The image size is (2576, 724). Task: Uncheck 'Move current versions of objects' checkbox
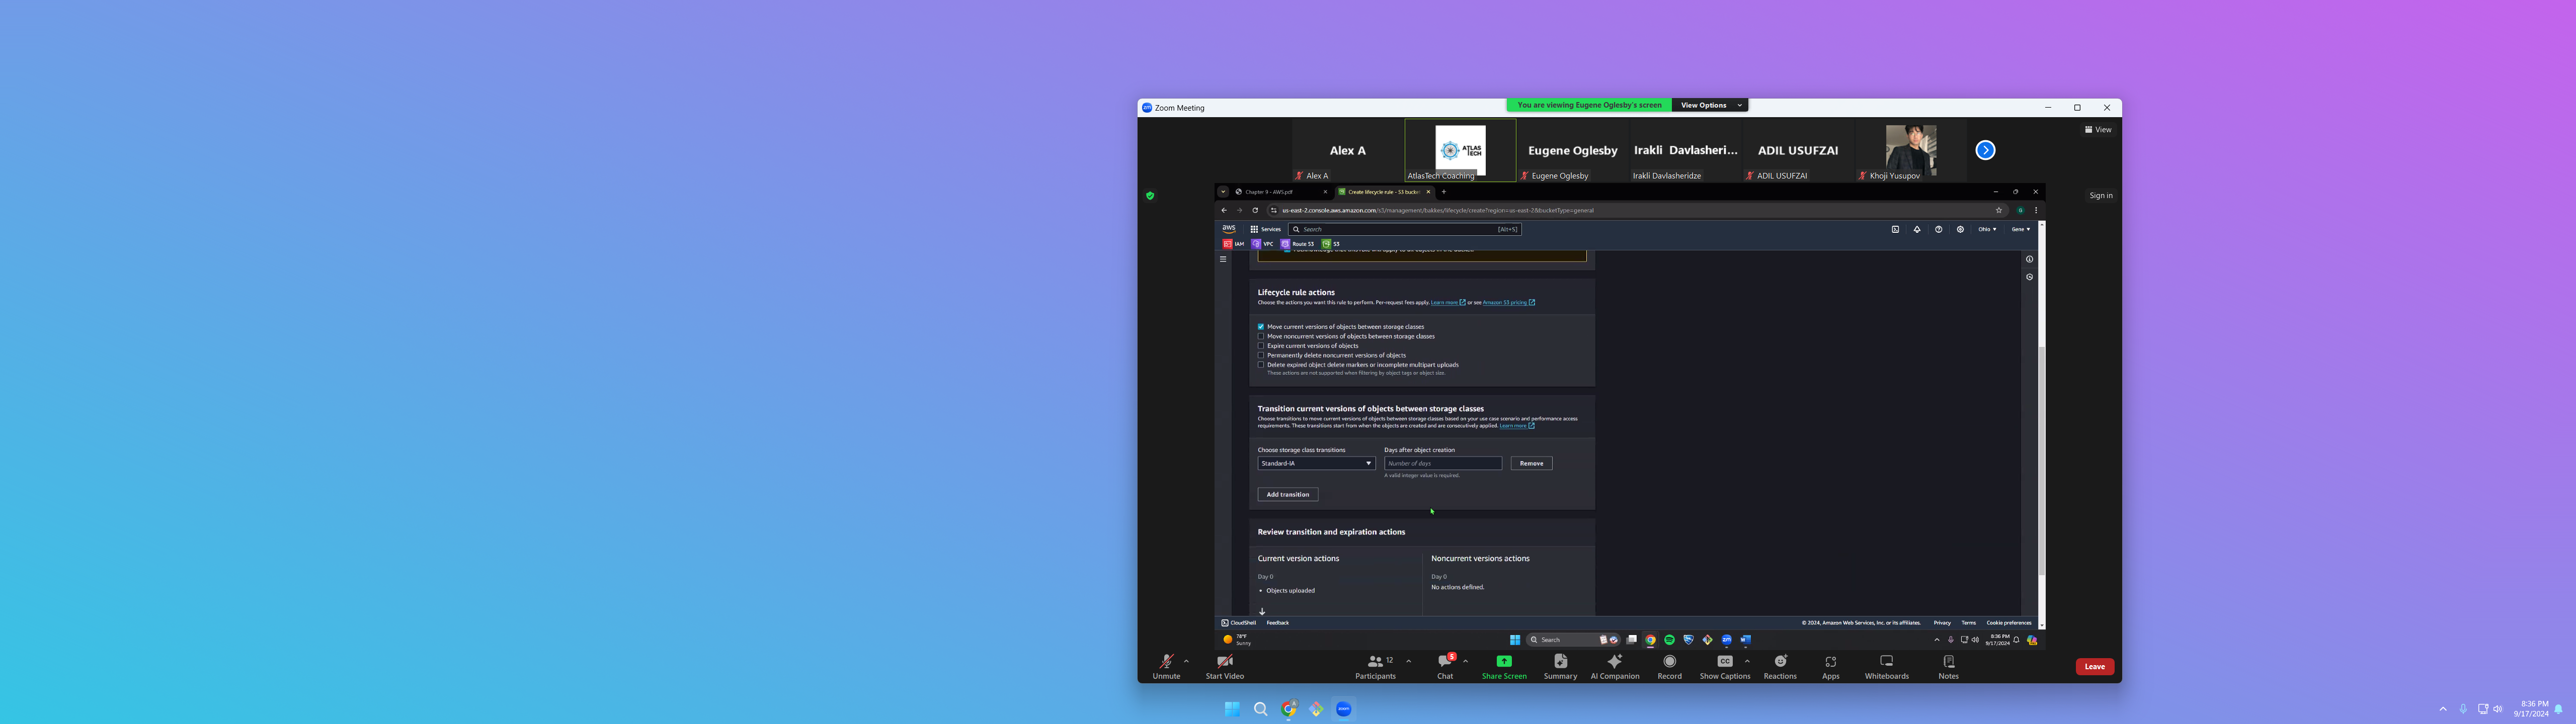[x=1261, y=327]
